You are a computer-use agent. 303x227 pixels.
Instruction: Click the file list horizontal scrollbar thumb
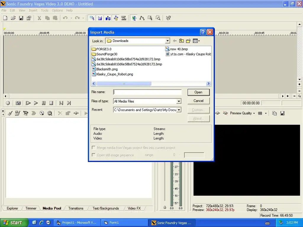(124, 84)
